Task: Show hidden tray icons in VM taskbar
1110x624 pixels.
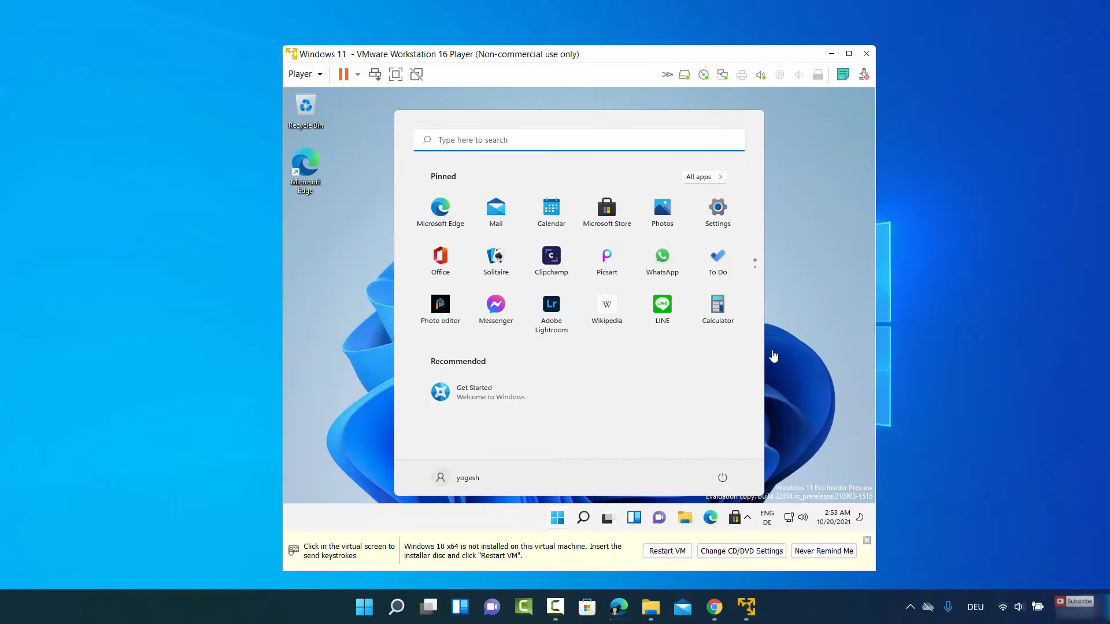Action: tap(748, 518)
